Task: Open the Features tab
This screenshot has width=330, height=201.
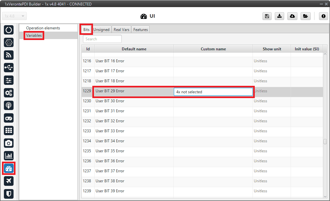Action: tap(140, 30)
